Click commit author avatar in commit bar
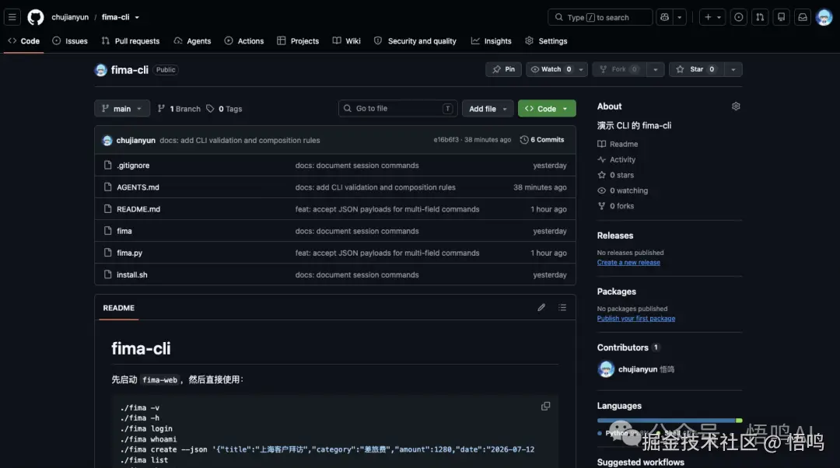 coord(107,140)
